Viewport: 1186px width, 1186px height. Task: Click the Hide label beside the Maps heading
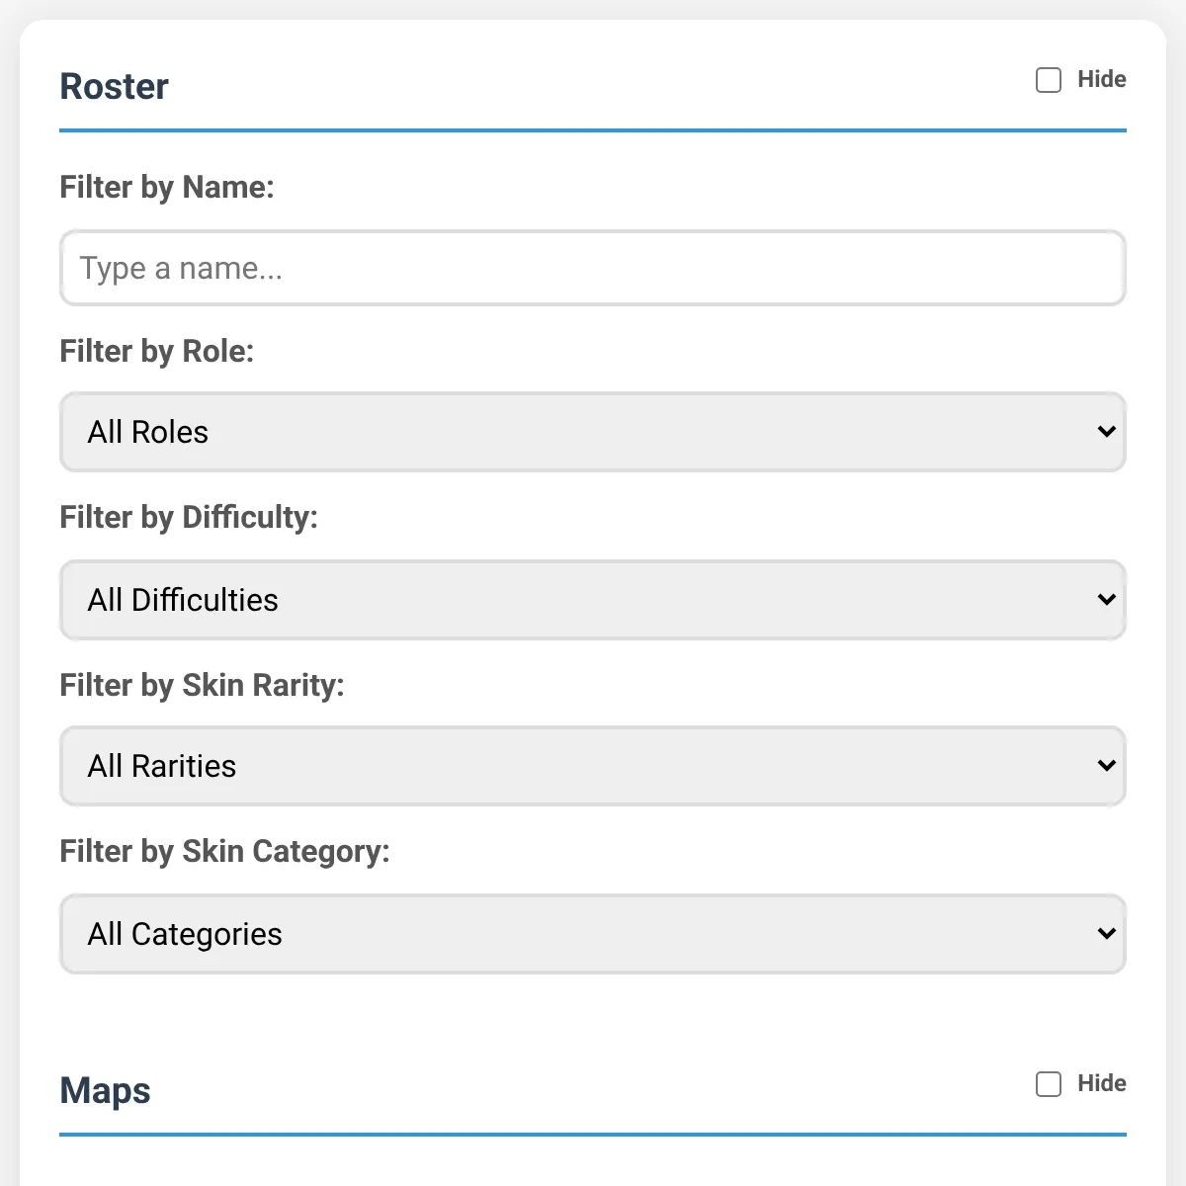(x=1102, y=1083)
